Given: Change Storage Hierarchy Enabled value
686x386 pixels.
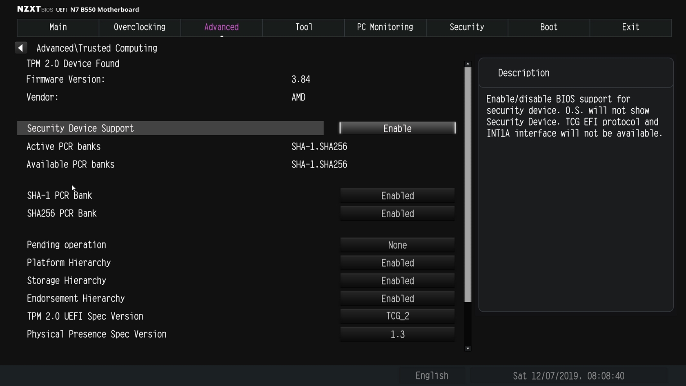Looking at the screenshot, I should (397, 281).
